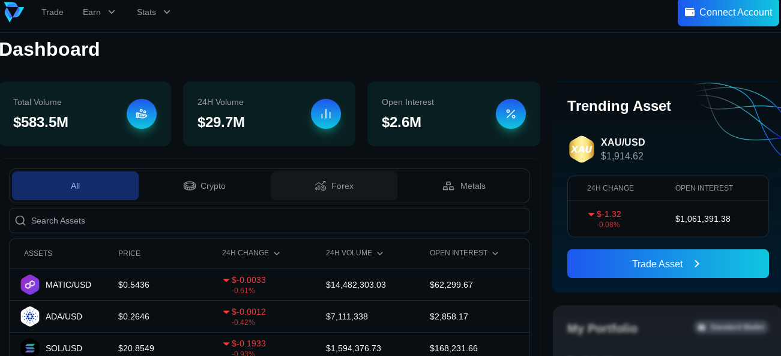Click the XAU gold hexagon icon

tap(582, 149)
